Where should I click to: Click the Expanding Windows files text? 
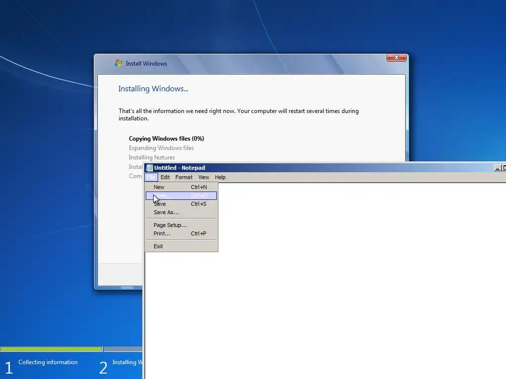point(161,148)
